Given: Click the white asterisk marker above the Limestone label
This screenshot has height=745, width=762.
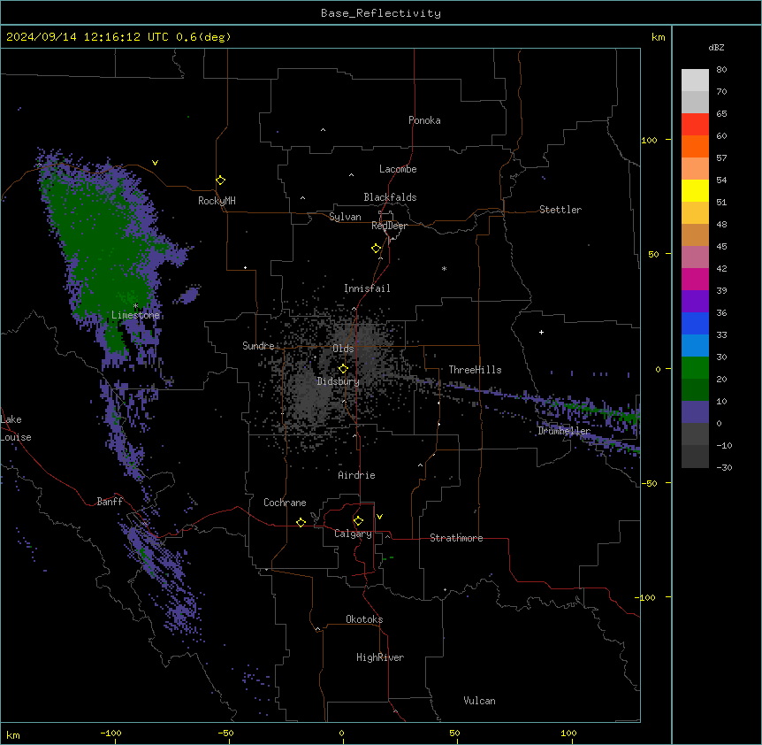Looking at the screenshot, I should click(x=135, y=306).
